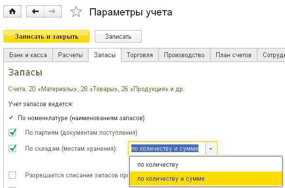Select the Запасы tab

click(x=105, y=55)
